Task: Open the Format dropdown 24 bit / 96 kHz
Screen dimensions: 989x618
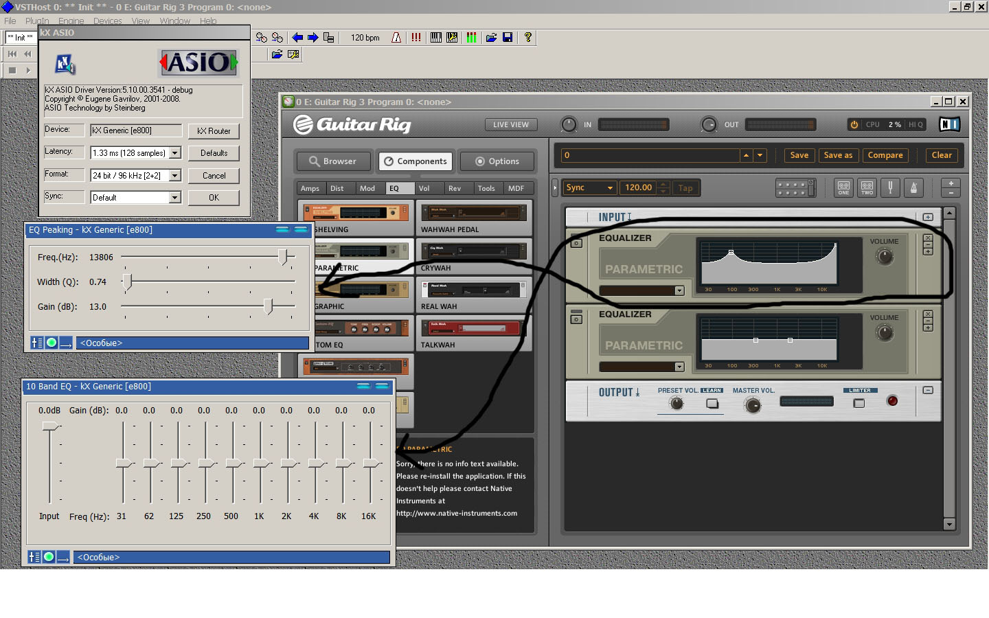Action: (174, 176)
